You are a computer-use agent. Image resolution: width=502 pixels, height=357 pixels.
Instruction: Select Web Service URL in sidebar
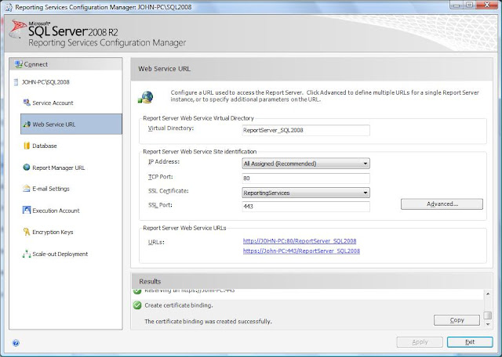point(71,124)
